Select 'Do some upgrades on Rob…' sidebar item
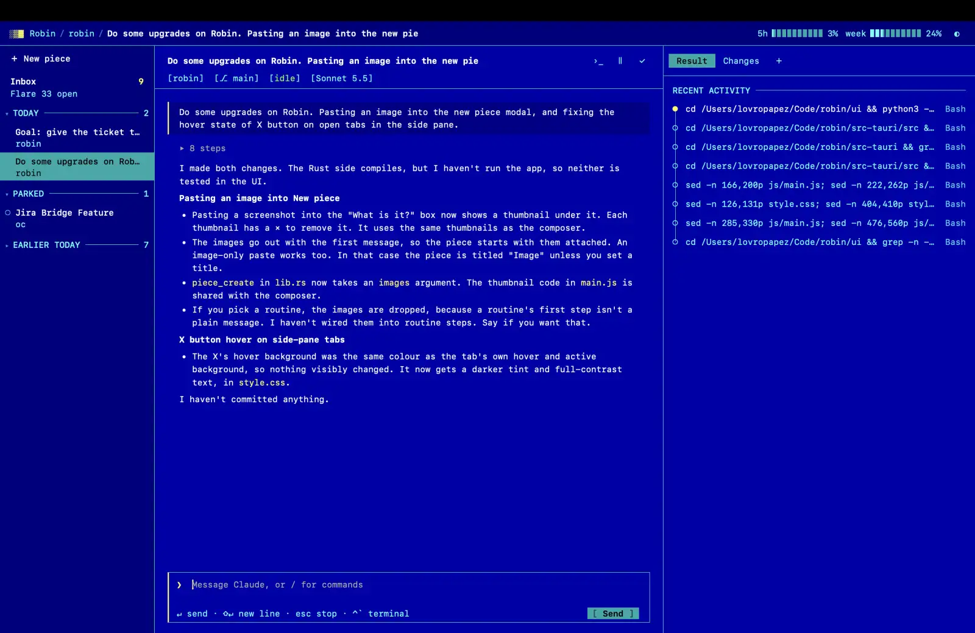Viewport: 975px width, 633px height. pos(77,167)
